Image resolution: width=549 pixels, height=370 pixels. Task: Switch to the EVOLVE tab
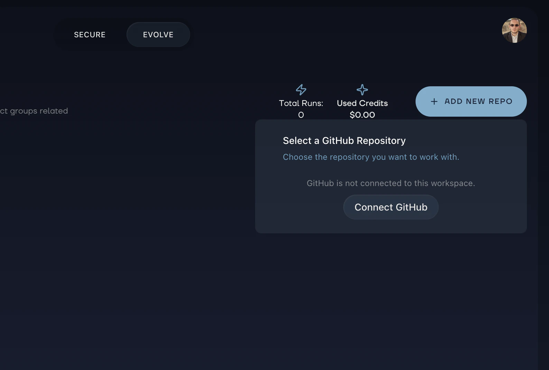158,35
